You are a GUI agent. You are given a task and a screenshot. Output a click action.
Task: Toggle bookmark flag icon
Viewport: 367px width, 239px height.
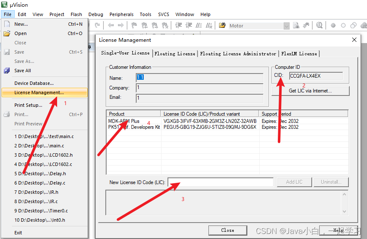point(134,25)
